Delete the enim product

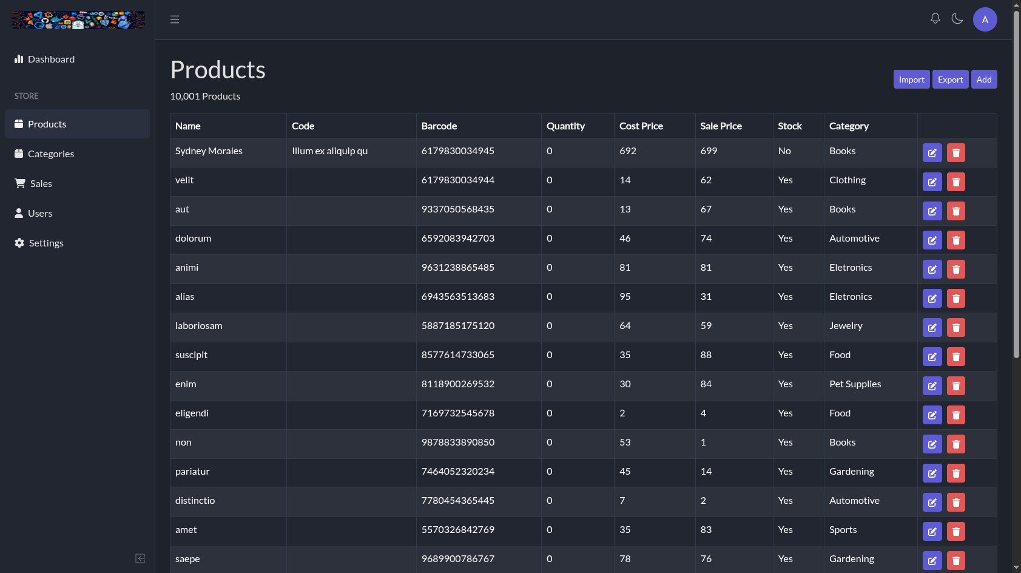tap(956, 386)
